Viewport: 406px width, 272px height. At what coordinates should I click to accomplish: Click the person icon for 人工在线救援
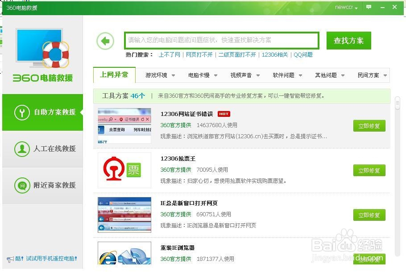(22, 149)
